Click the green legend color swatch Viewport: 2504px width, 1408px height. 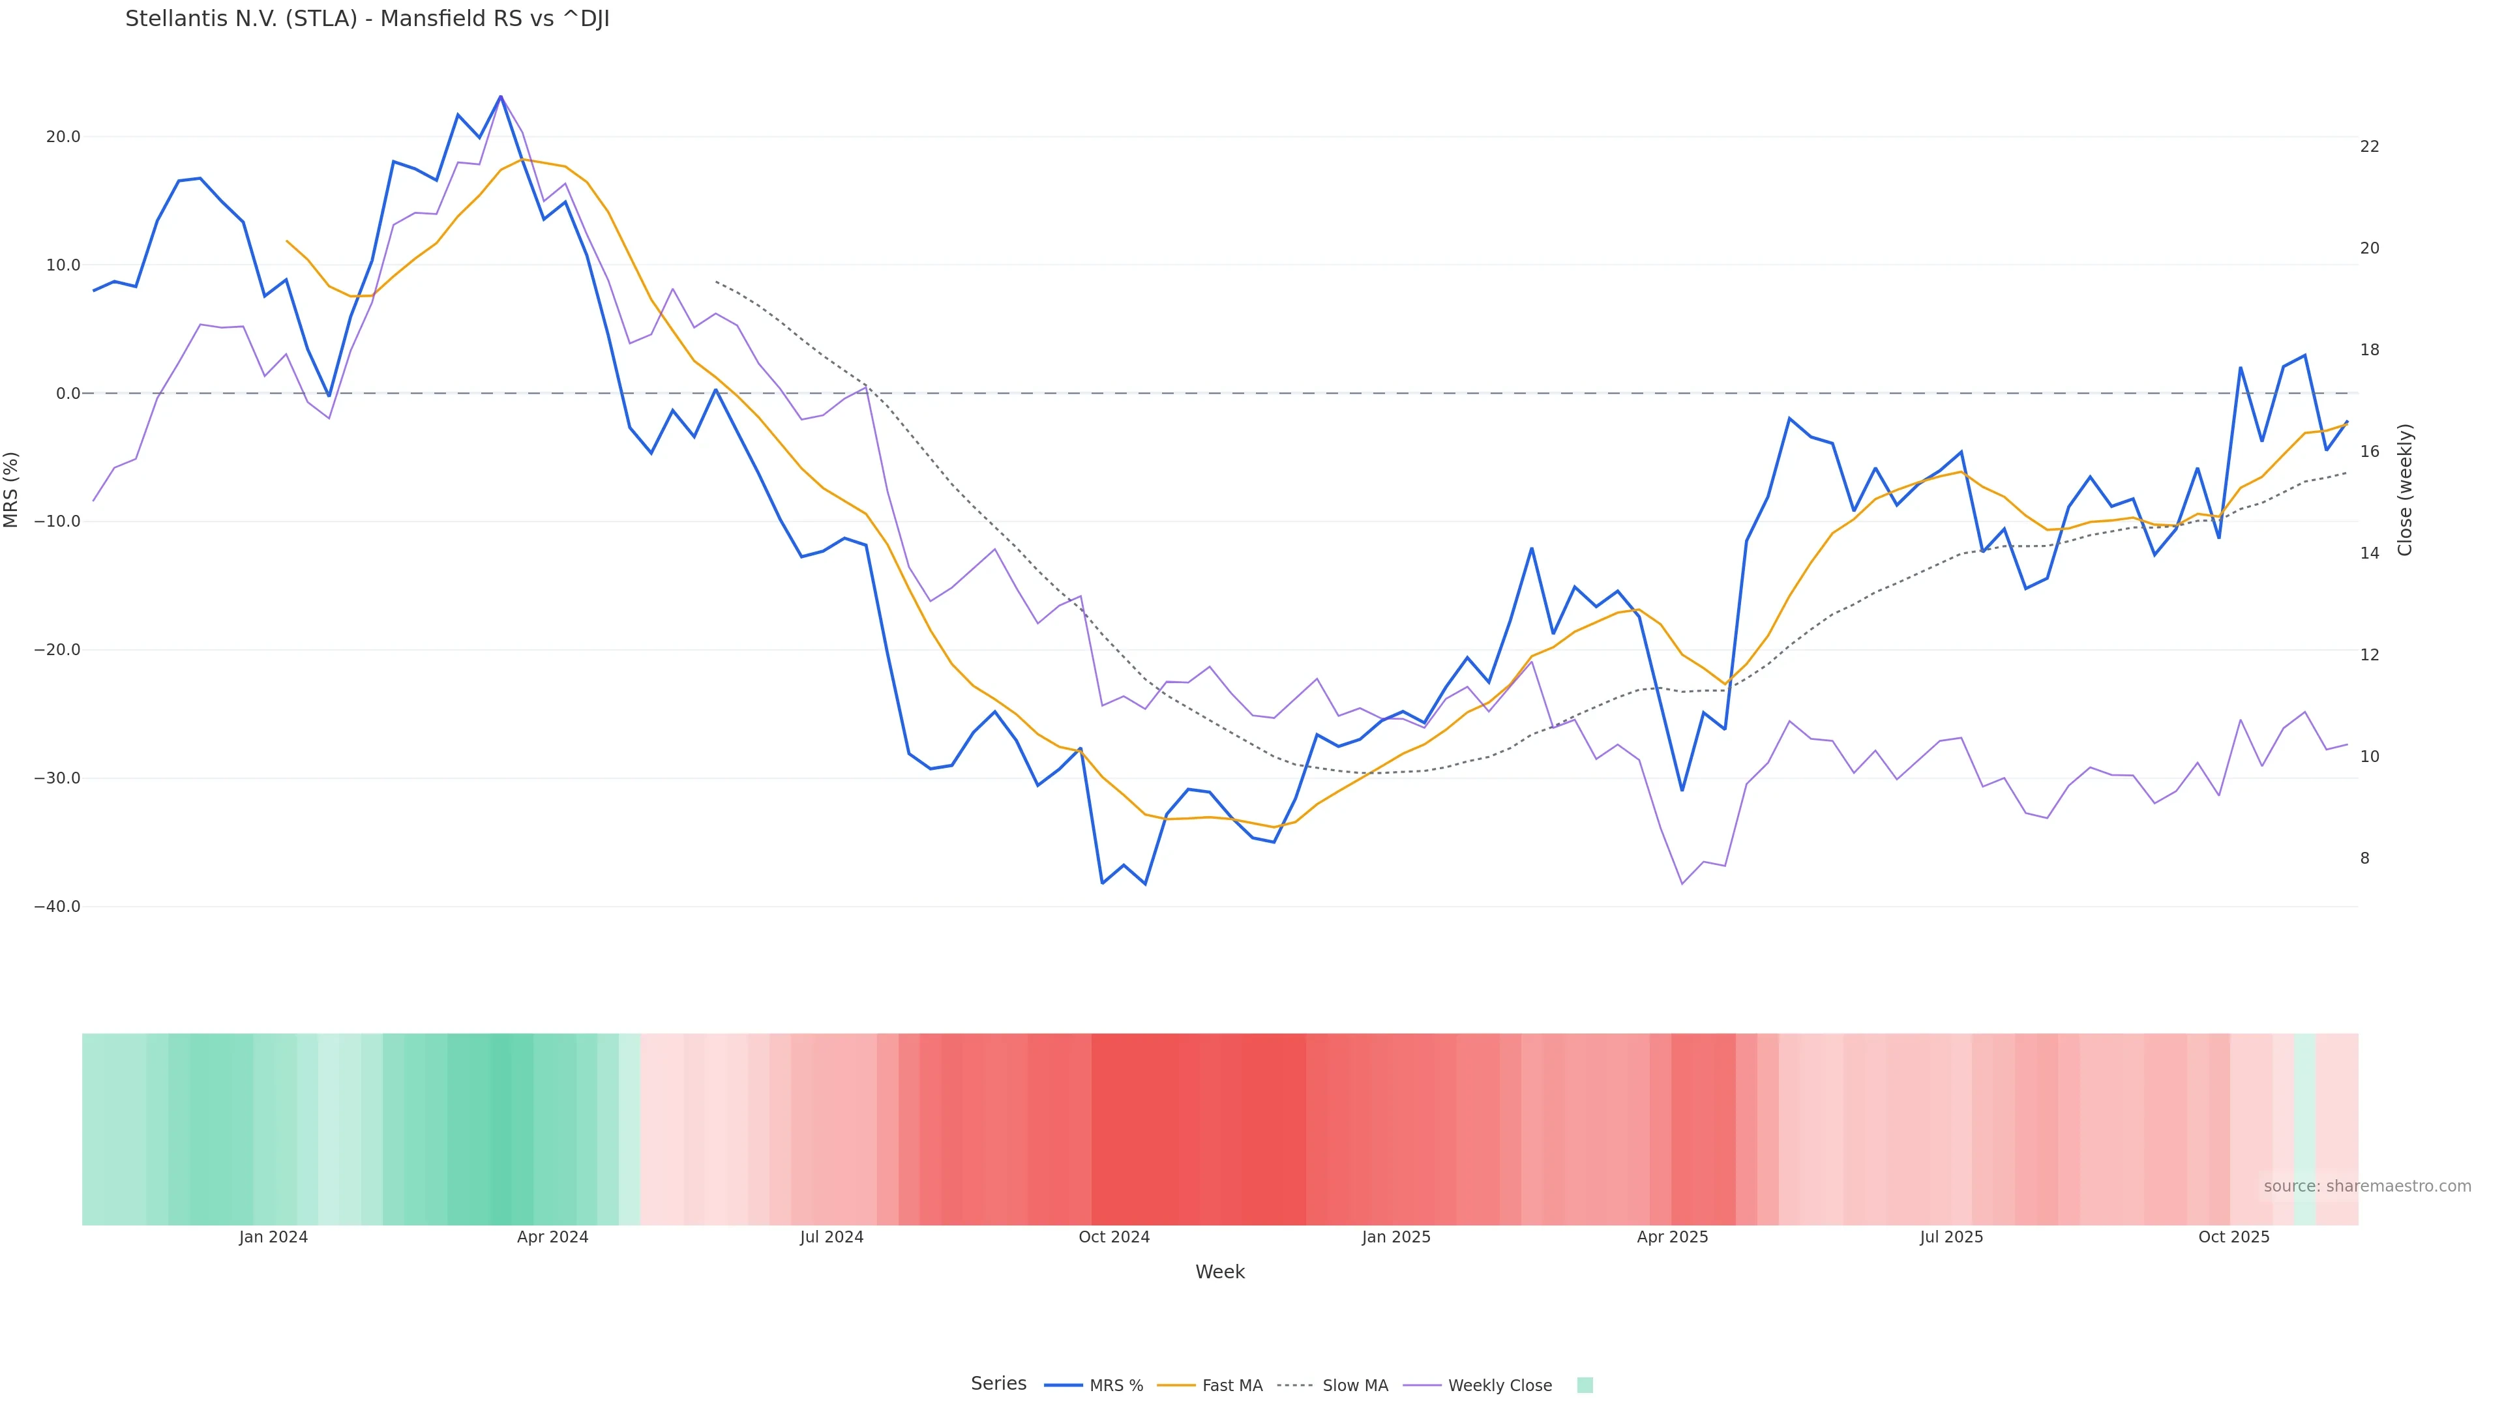(x=1585, y=1386)
